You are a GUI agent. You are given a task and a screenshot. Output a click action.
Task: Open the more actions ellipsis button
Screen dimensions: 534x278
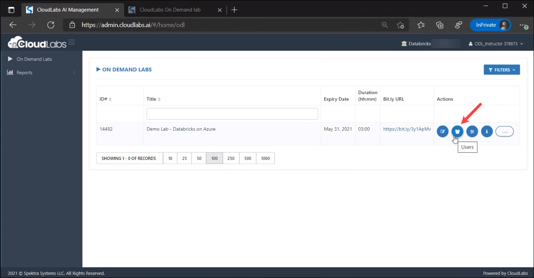[x=505, y=131]
